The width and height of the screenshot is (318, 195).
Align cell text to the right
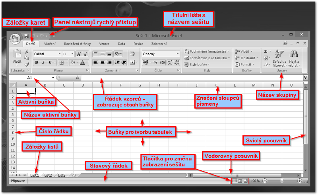click(x=109, y=62)
